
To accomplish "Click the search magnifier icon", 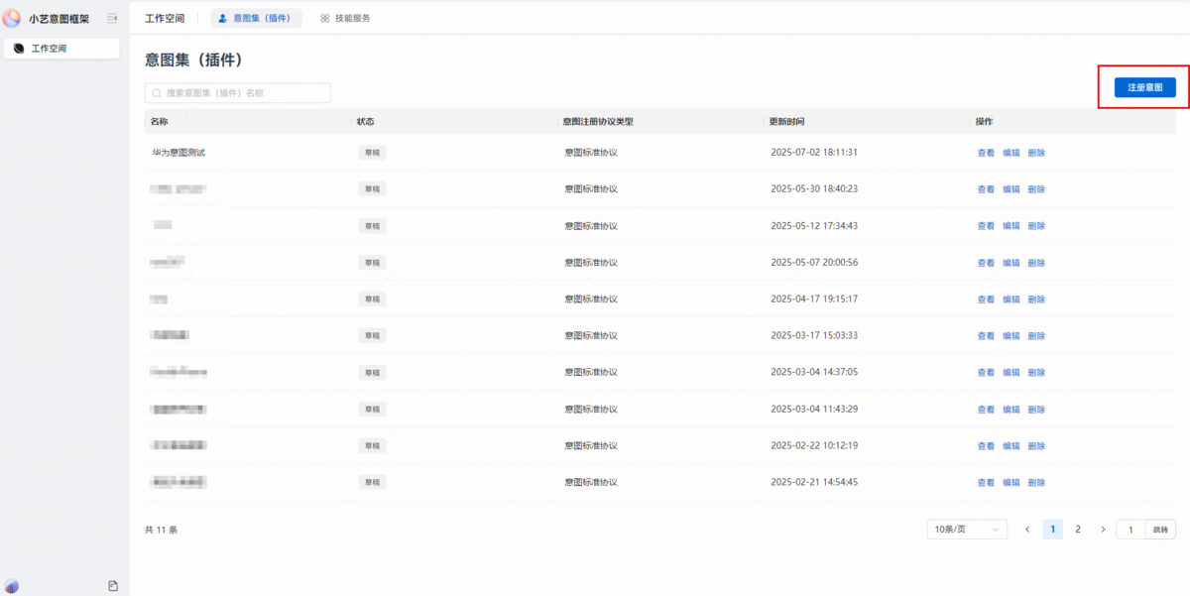I will click(x=157, y=93).
